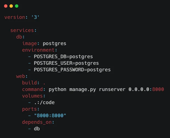Click the environment key
170x138 pixels.
38,50
